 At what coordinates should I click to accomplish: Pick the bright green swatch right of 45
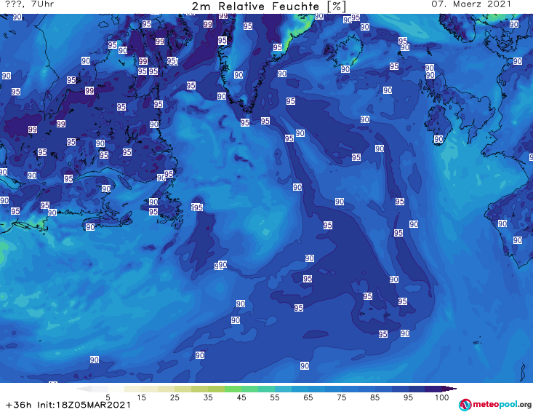point(249,389)
